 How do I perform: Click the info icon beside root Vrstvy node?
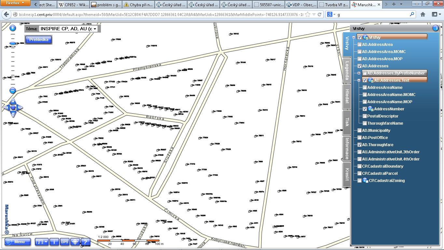pos(365,37)
